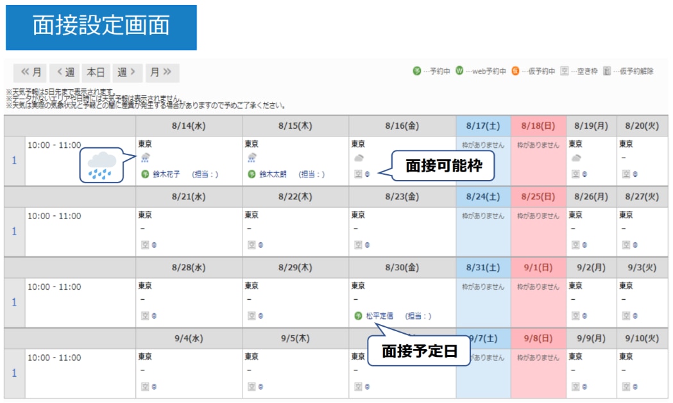Screen dimensions: 673x403
Task: Click the large rain cloud callout
Action: 102,165
